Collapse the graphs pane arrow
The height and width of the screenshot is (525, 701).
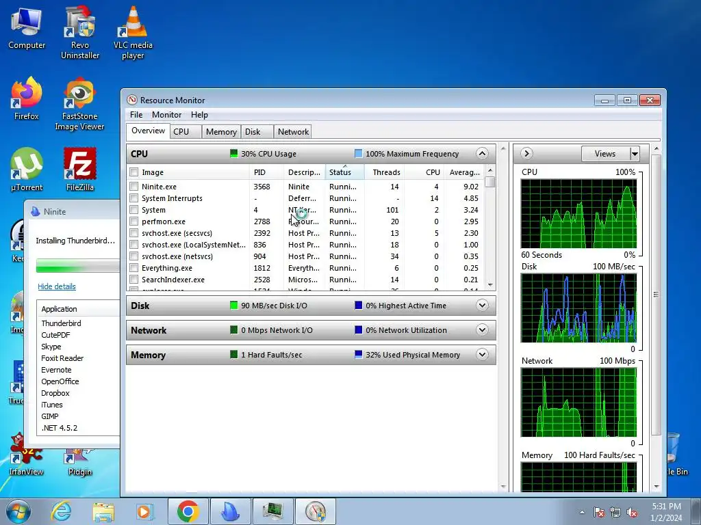pos(526,154)
